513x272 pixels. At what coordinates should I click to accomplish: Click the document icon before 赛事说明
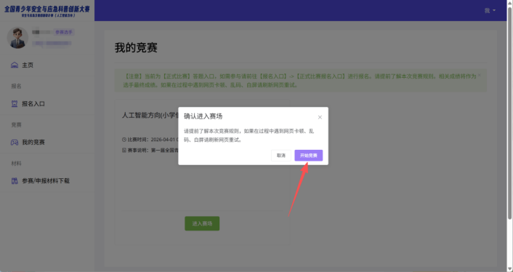pos(124,150)
